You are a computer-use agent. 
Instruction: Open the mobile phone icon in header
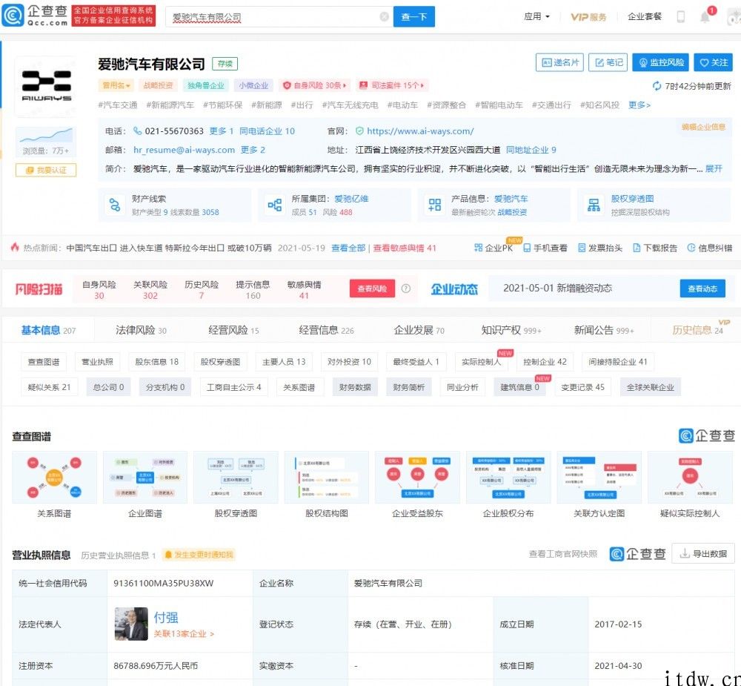pos(680,16)
